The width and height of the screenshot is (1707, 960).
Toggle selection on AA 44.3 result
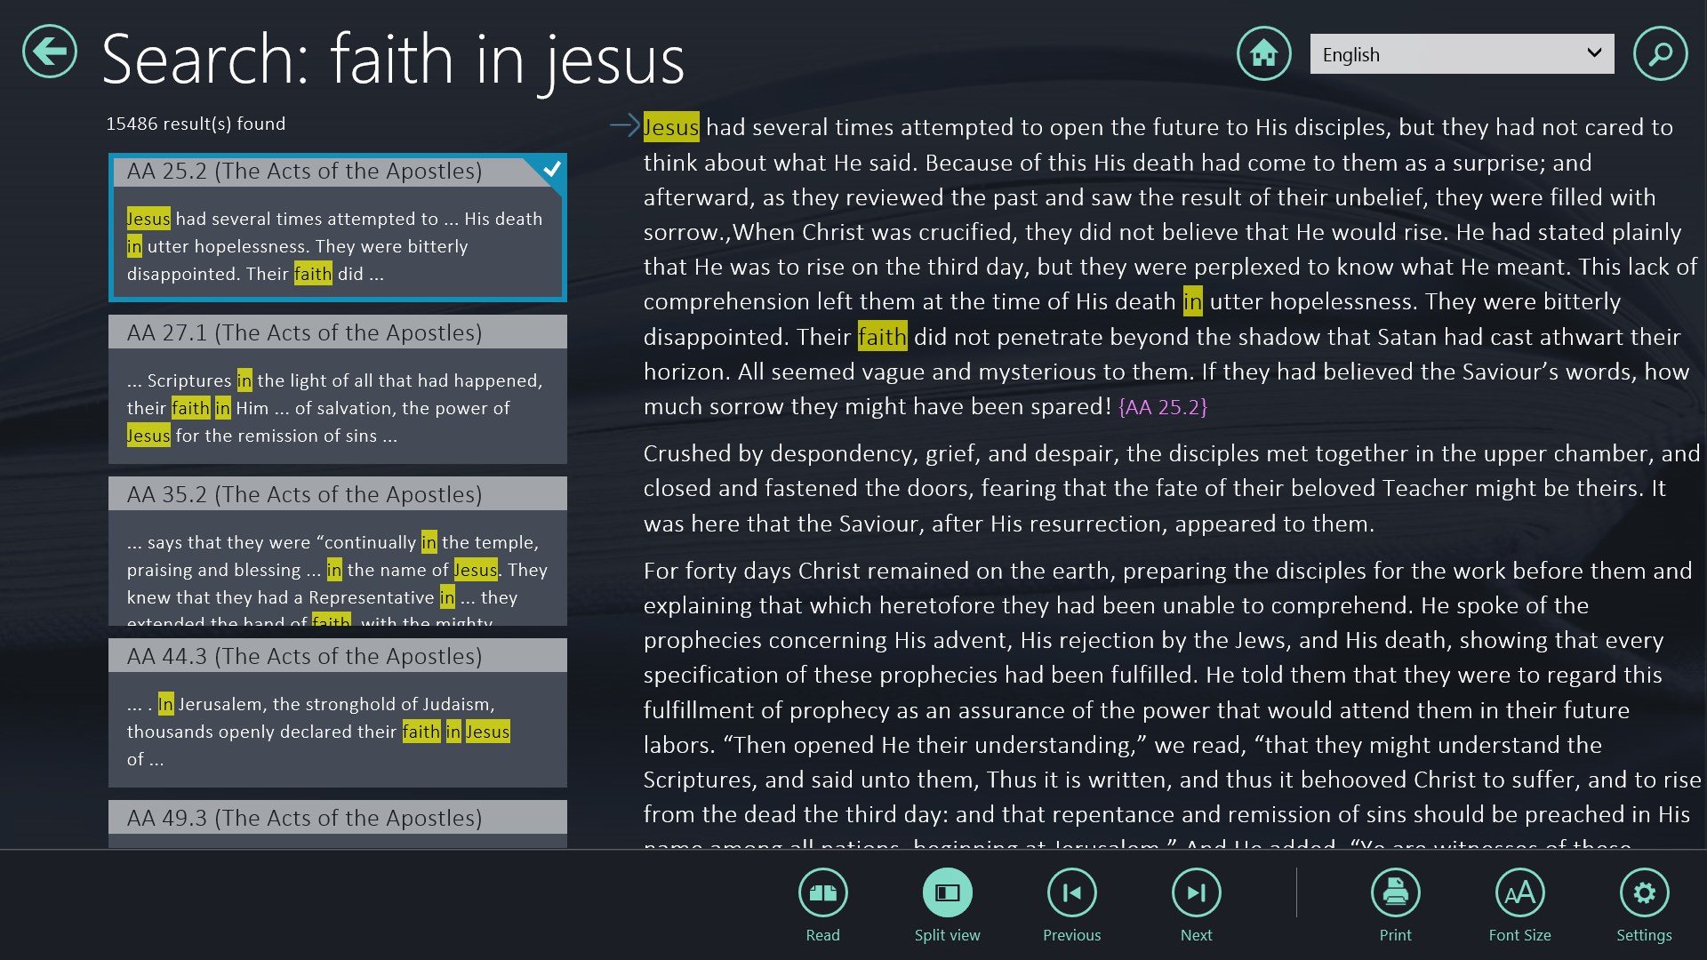click(338, 655)
